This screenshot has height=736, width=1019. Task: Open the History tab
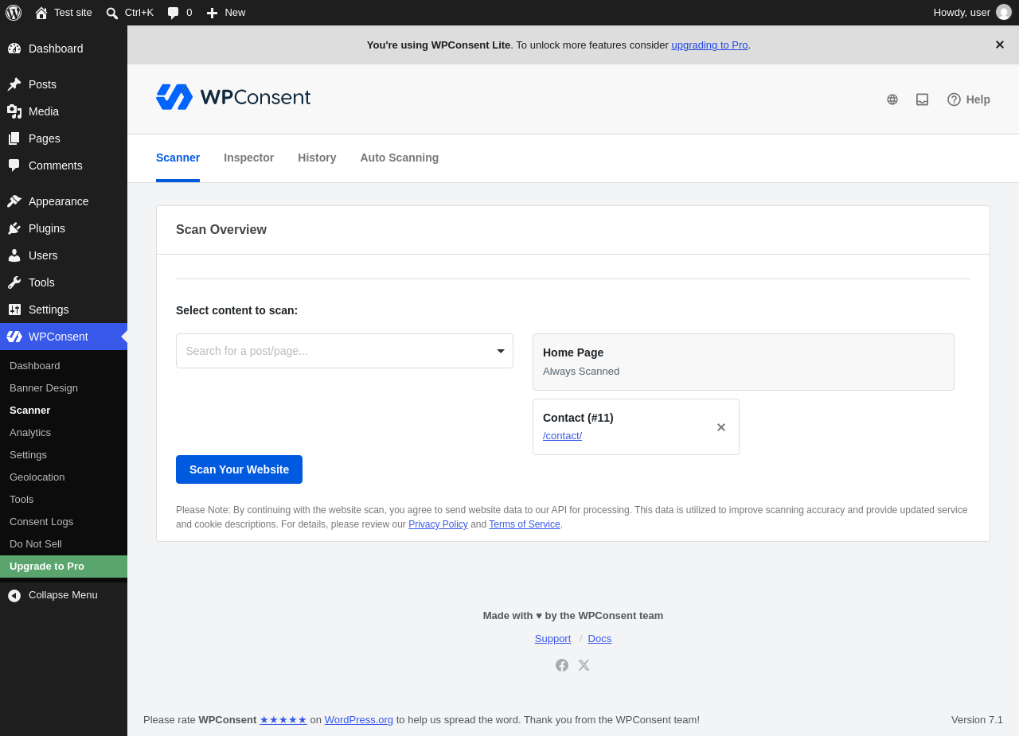[x=317, y=158]
